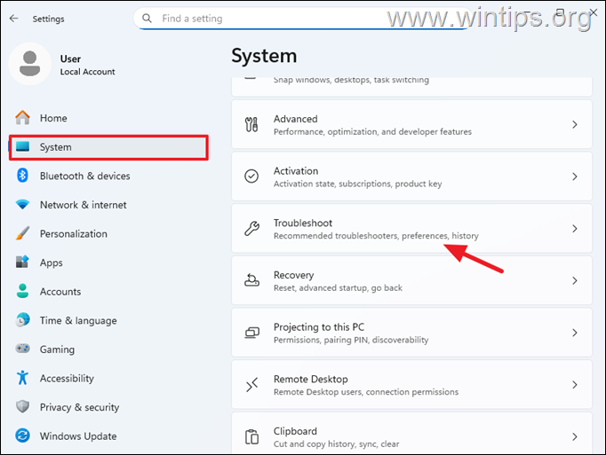Click the Home house icon
The width and height of the screenshot is (606, 455).
22,118
